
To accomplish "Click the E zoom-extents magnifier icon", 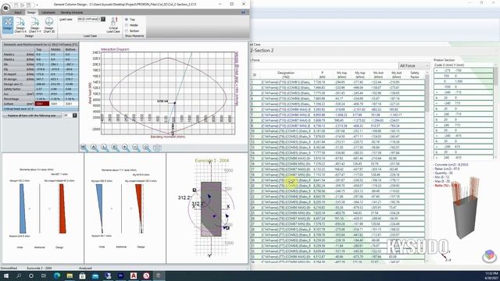I will point(115,148).
